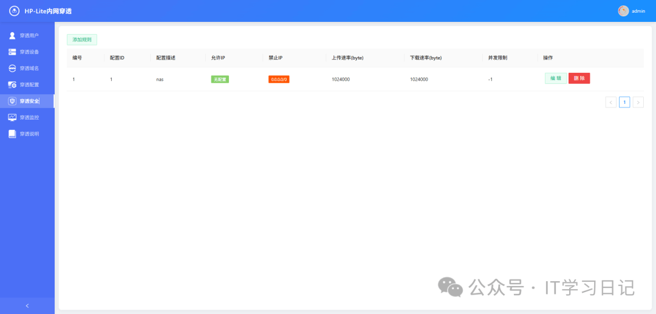Click the 穿透域名 www globe icon
The width and height of the screenshot is (656, 314).
(12, 68)
